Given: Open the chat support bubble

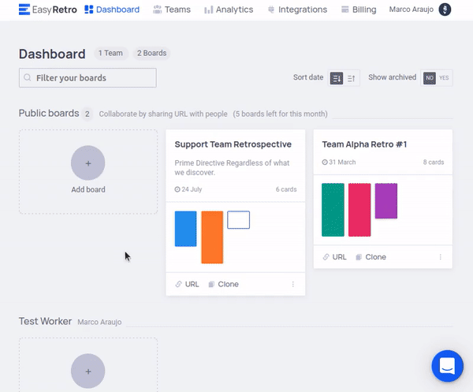Looking at the screenshot, I should coord(447,366).
